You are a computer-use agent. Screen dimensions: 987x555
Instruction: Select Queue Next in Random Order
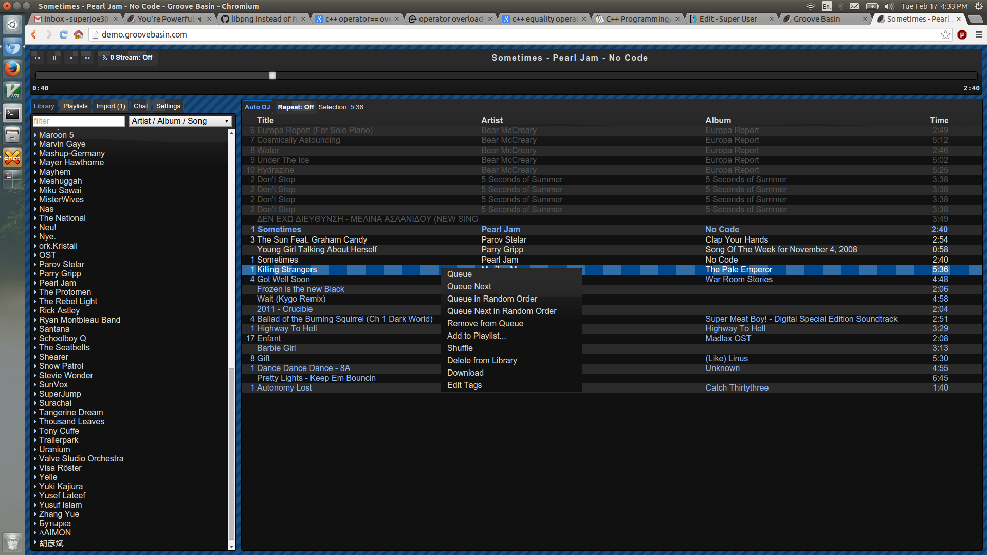coord(511,311)
